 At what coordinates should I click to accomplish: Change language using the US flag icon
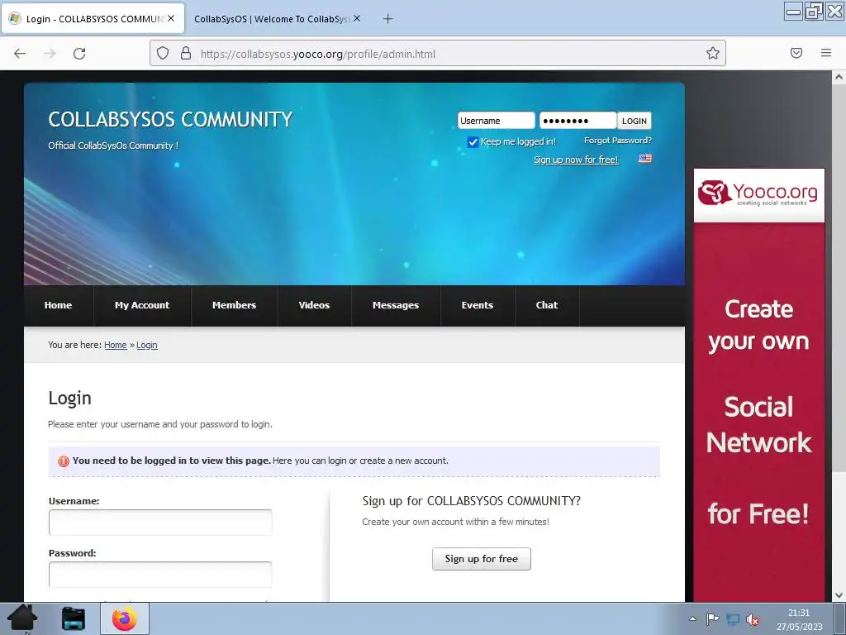coord(645,158)
